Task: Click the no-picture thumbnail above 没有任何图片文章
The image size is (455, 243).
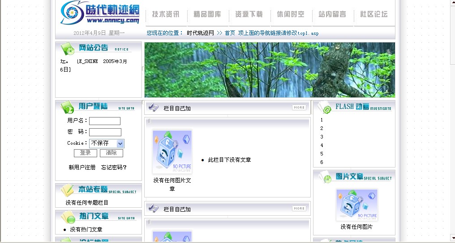Action: pyautogui.click(x=172, y=151)
